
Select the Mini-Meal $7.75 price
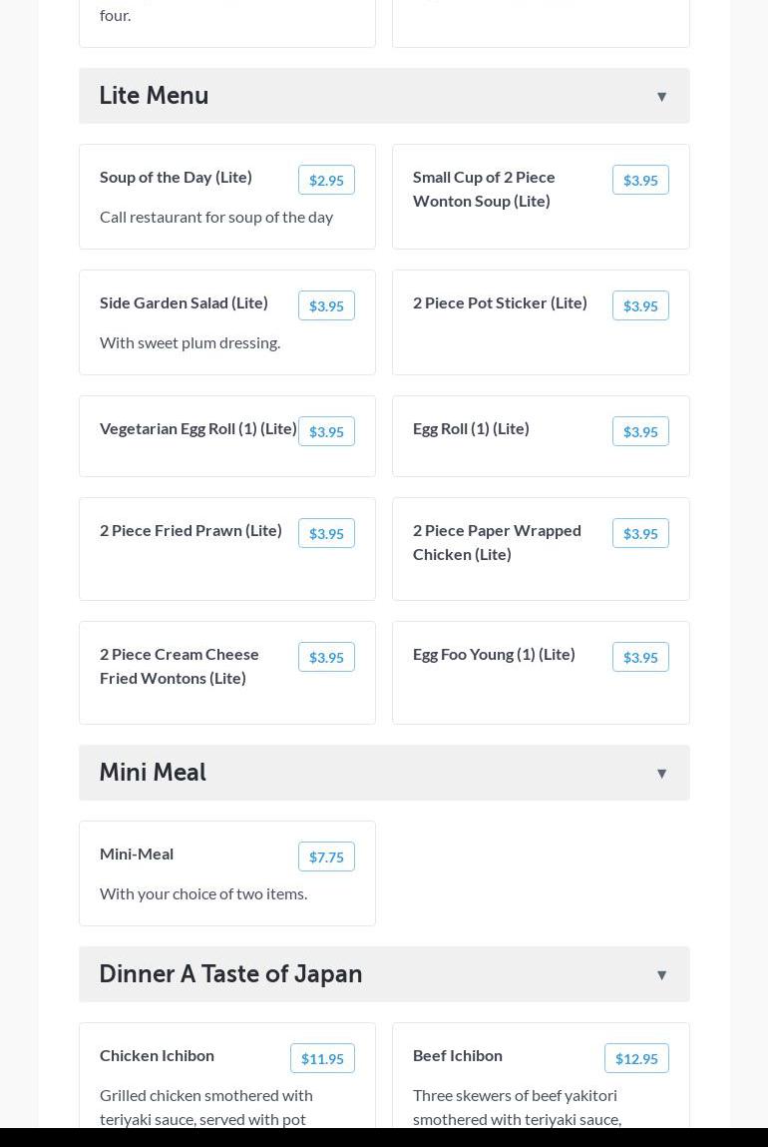326,857
